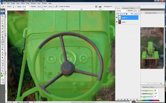Open the tool preset picker dropdown
This screenshot has width=166, height=103.
5,7
